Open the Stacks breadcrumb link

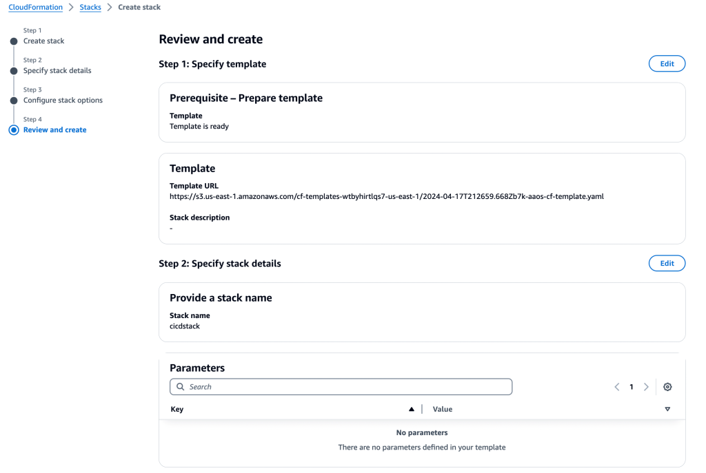pos(90,7)
